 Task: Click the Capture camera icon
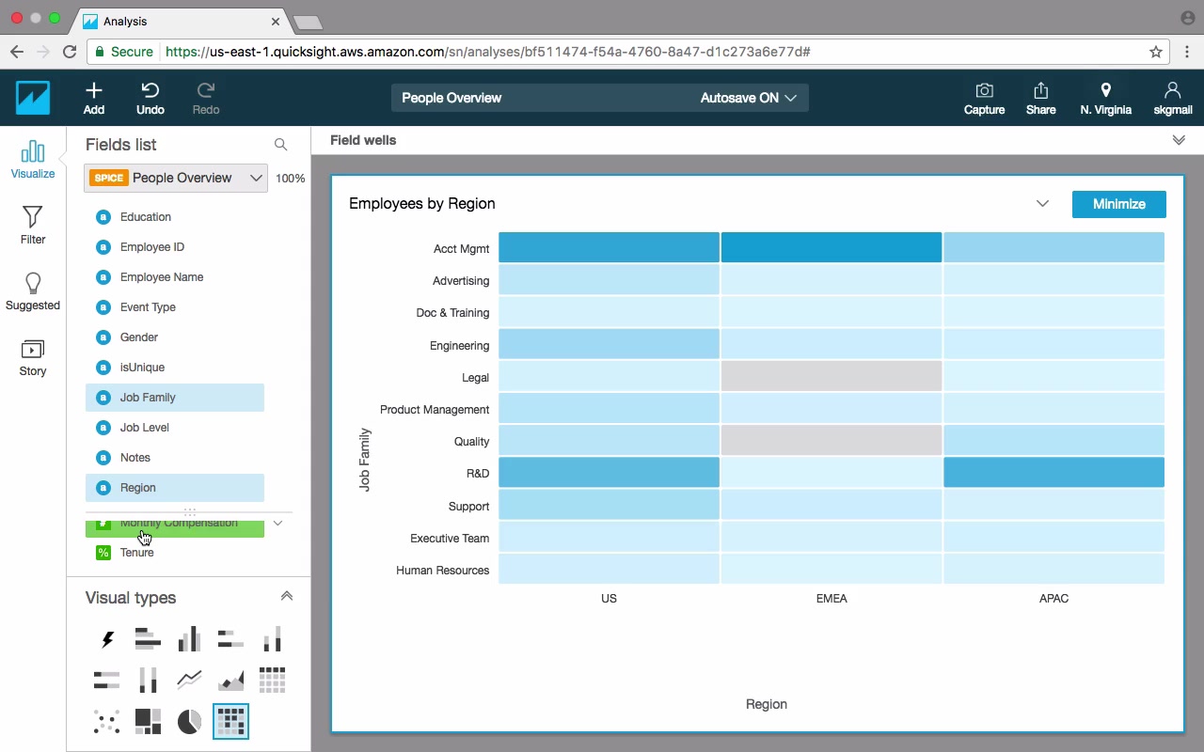point(984,90)
